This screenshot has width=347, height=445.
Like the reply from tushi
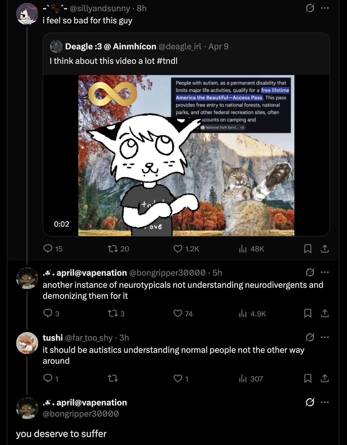[178, 378]
